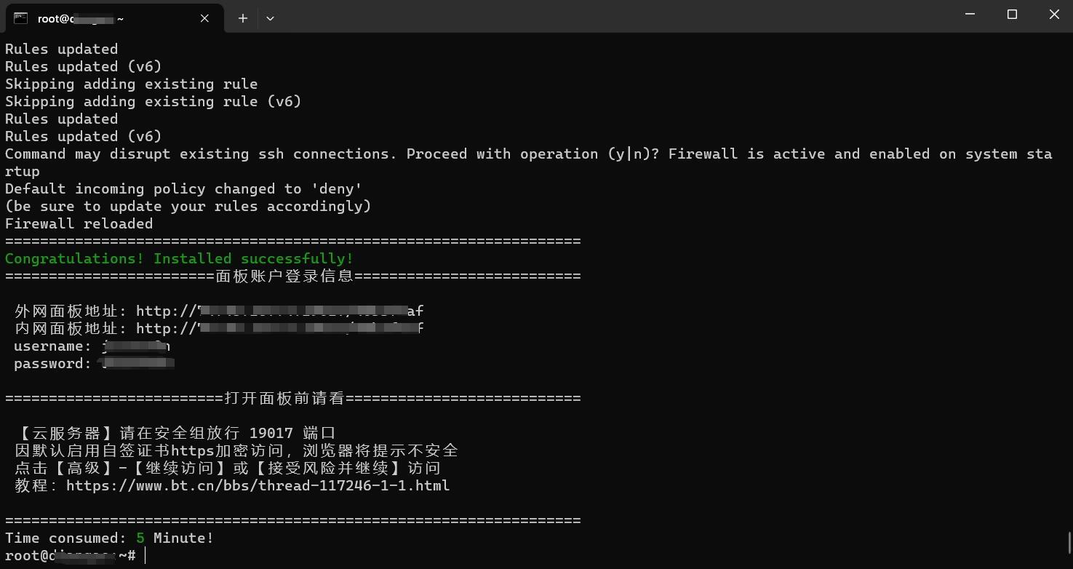The image size is (1073, 569).
Task: Open the bt.cn thread-117246 tutorial link
Action: point(258,485)
